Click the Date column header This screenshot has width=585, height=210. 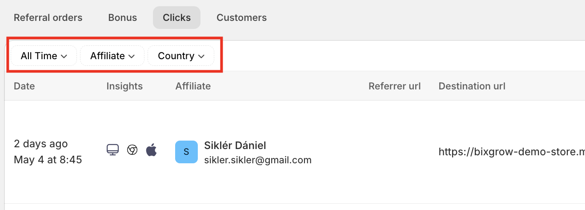click(x=24, y=86)
